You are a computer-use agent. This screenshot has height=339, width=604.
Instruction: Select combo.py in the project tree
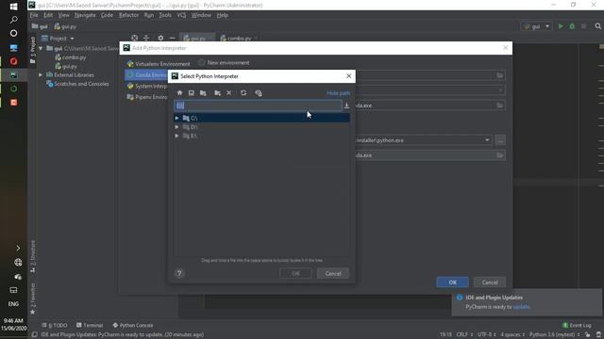click(71, 57)
